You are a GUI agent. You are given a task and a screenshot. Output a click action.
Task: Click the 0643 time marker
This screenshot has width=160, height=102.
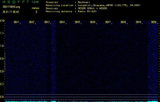click(47, 22)
